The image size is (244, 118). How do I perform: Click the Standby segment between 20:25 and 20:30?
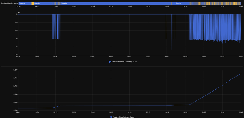(182, 3)
